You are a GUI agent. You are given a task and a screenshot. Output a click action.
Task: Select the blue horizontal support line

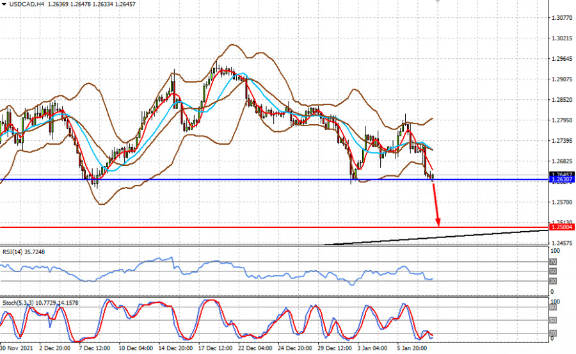point(274,180)
